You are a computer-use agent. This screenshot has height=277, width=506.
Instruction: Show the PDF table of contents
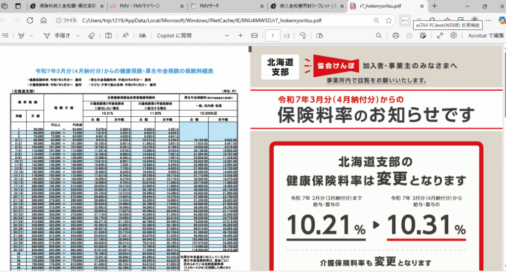pos(5,36)
